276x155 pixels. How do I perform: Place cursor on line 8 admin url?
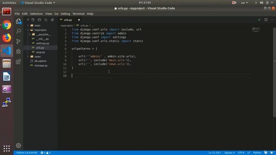pyautogui.click(x=107, y=56)
